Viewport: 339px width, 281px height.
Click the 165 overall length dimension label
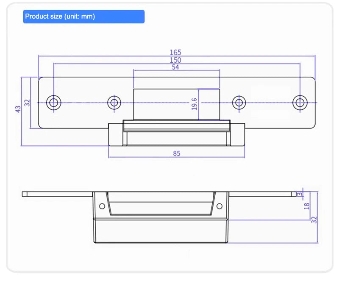pos(175,52)
